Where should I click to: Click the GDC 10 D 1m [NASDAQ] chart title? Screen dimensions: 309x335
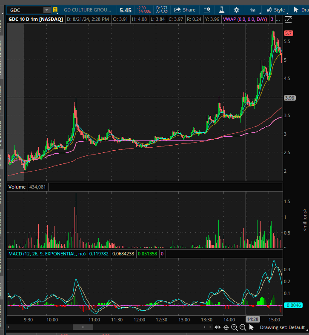(x=36, y=19)
